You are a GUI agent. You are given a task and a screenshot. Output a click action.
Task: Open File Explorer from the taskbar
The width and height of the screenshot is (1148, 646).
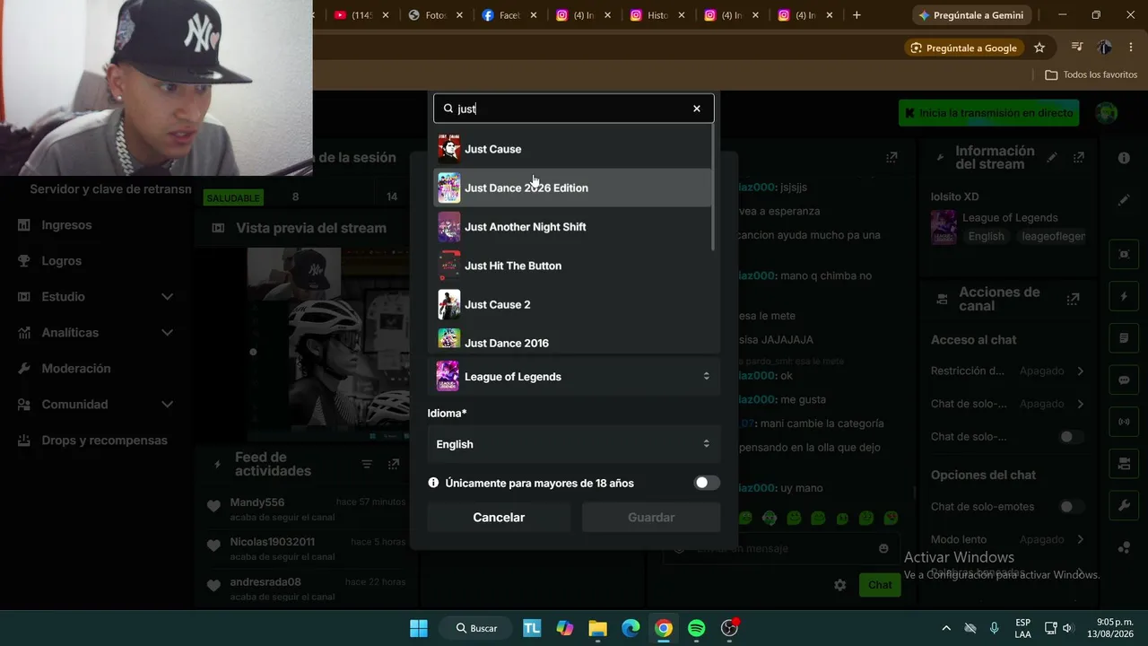(x=597, y=628)
